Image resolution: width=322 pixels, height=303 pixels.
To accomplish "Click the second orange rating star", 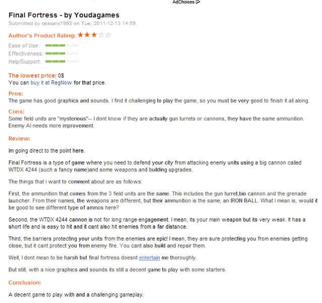I will click(x=87, y=35).
